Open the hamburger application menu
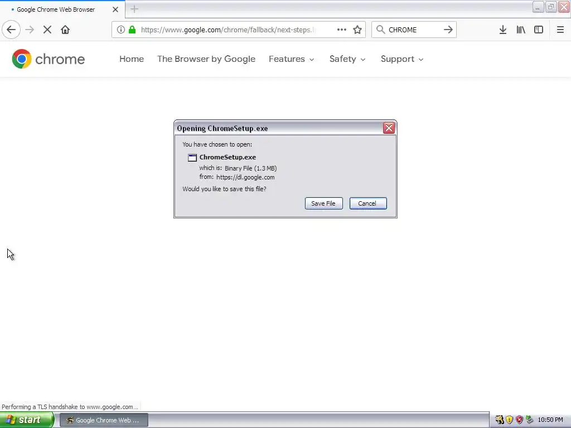This screenshot has height=428, width=571. click(560, 30)
